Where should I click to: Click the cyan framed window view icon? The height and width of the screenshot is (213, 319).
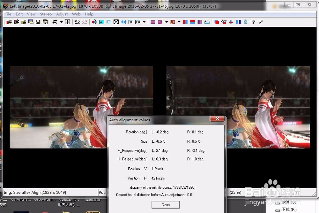click(101, 22)
